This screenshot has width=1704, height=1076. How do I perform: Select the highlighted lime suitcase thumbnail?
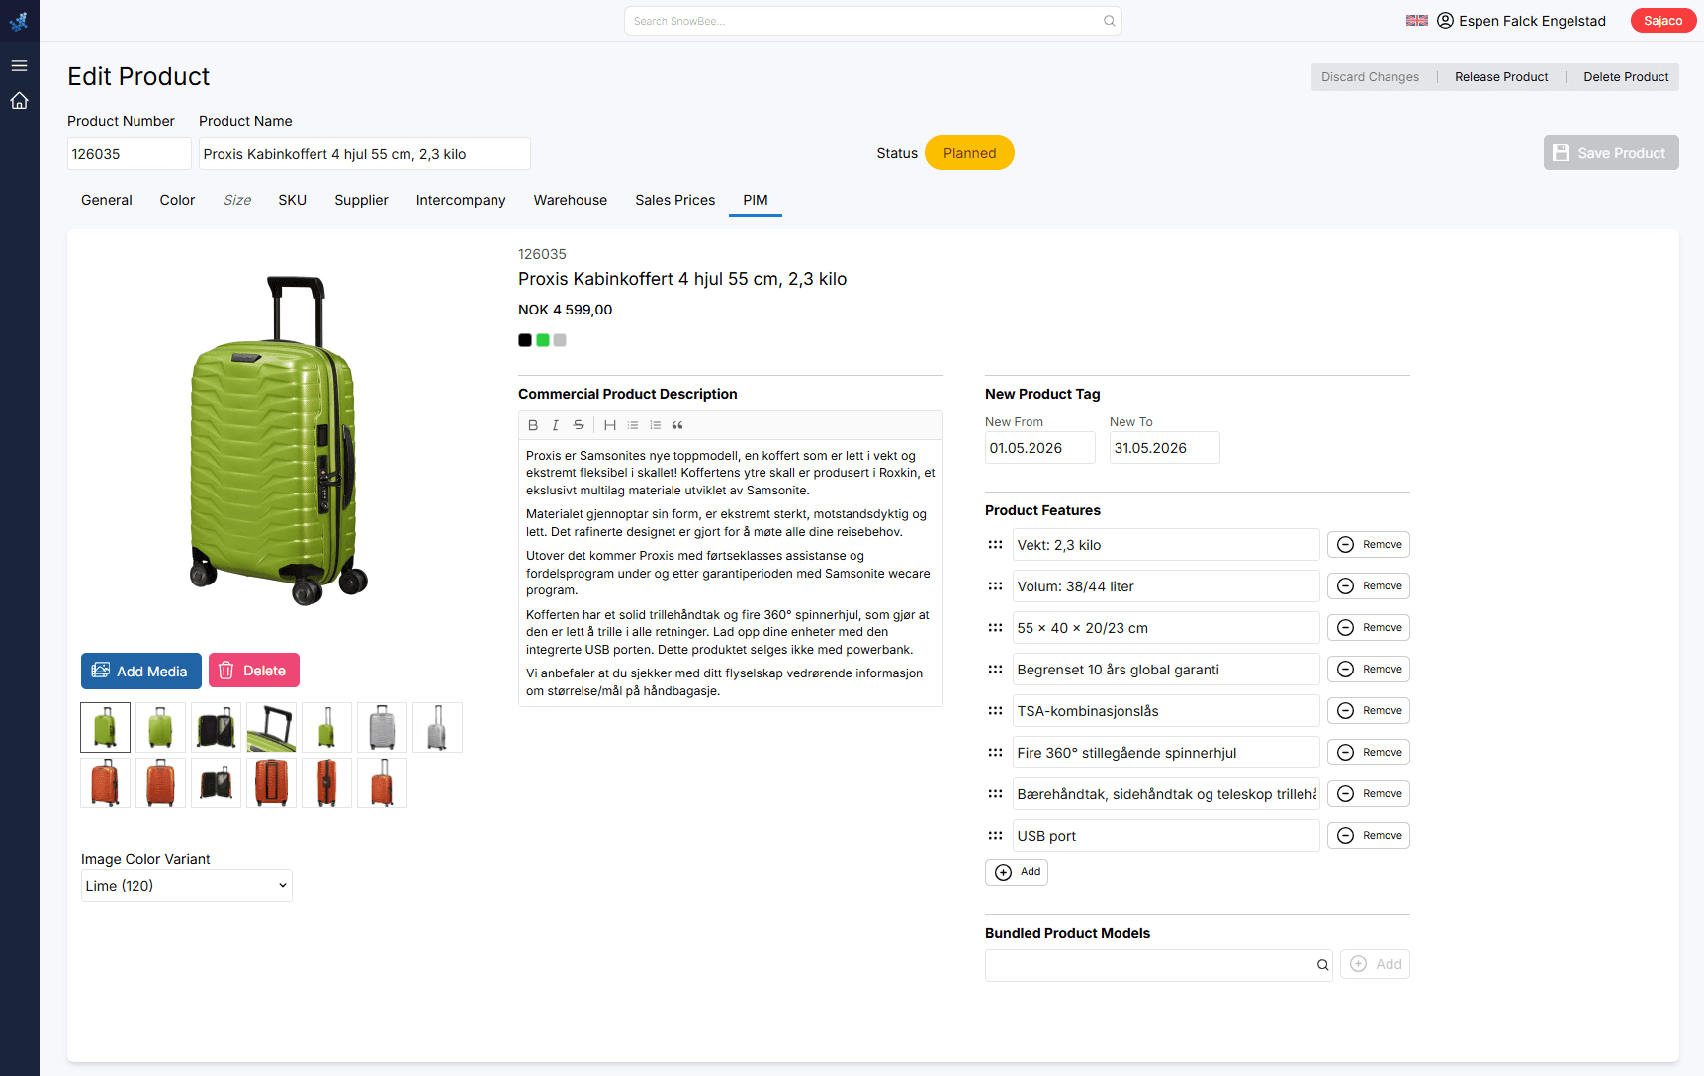pos(105,728)
